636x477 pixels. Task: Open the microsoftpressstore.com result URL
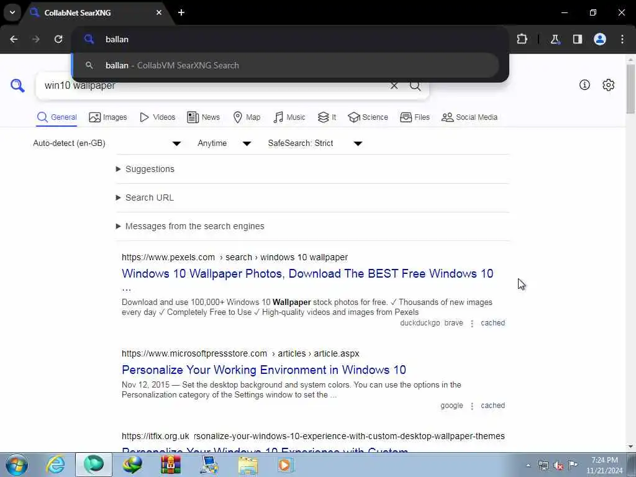click(240, 353)
